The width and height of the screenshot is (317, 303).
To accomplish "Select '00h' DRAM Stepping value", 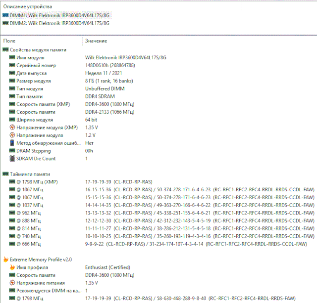I will tap(89, 151).
